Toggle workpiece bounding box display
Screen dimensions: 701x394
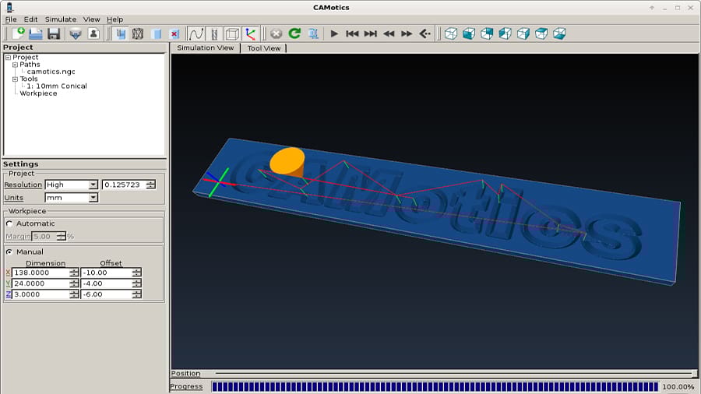[x=232, y=33]
